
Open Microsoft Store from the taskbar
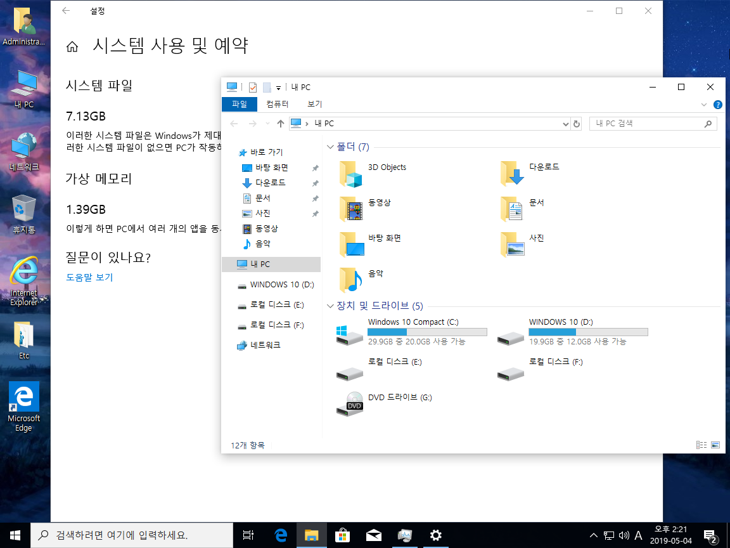(342, 535)
